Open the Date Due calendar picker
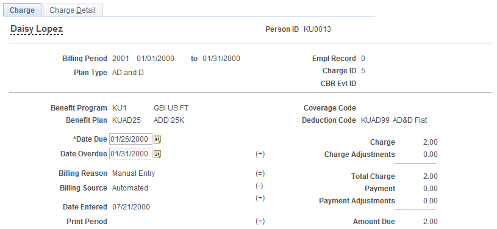The width and height of the screenshot is (497, 229). click(157, 139)
